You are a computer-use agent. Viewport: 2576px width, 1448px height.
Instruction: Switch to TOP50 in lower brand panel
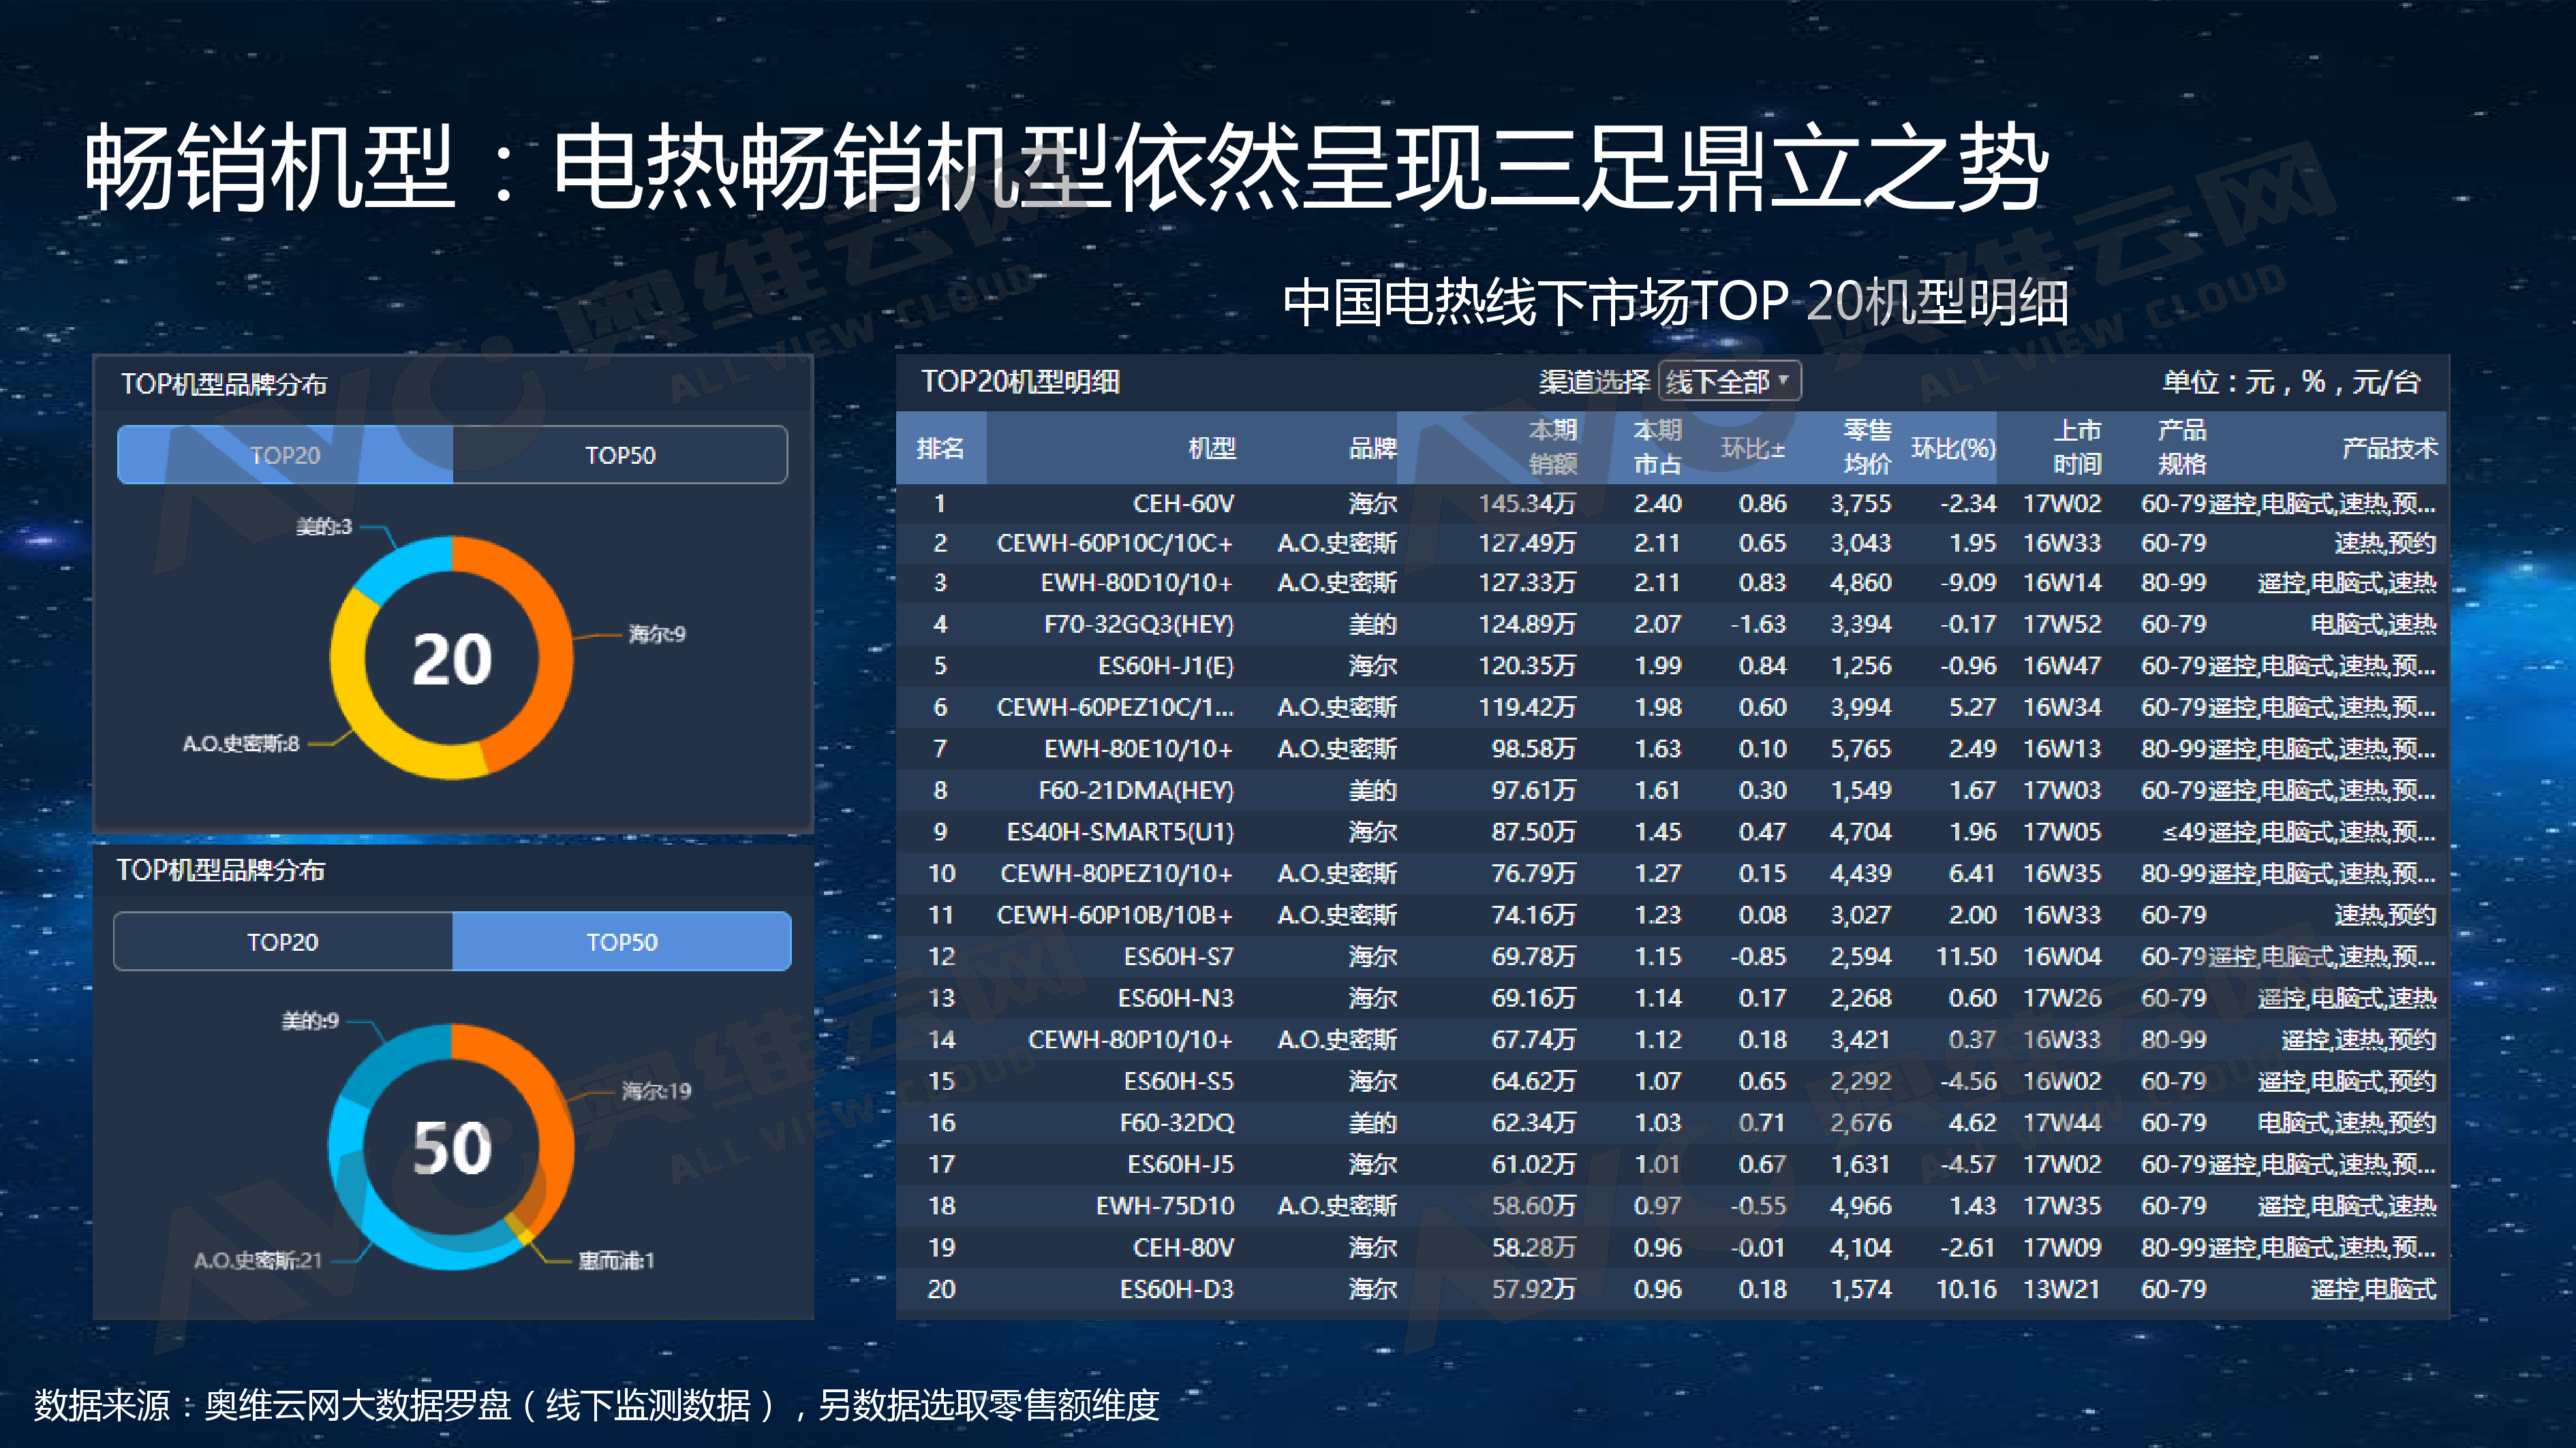coord(621,941)
